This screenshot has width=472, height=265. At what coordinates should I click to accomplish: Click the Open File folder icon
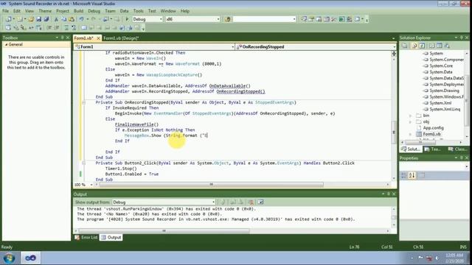pyautogui.click(x=31, y=19)
